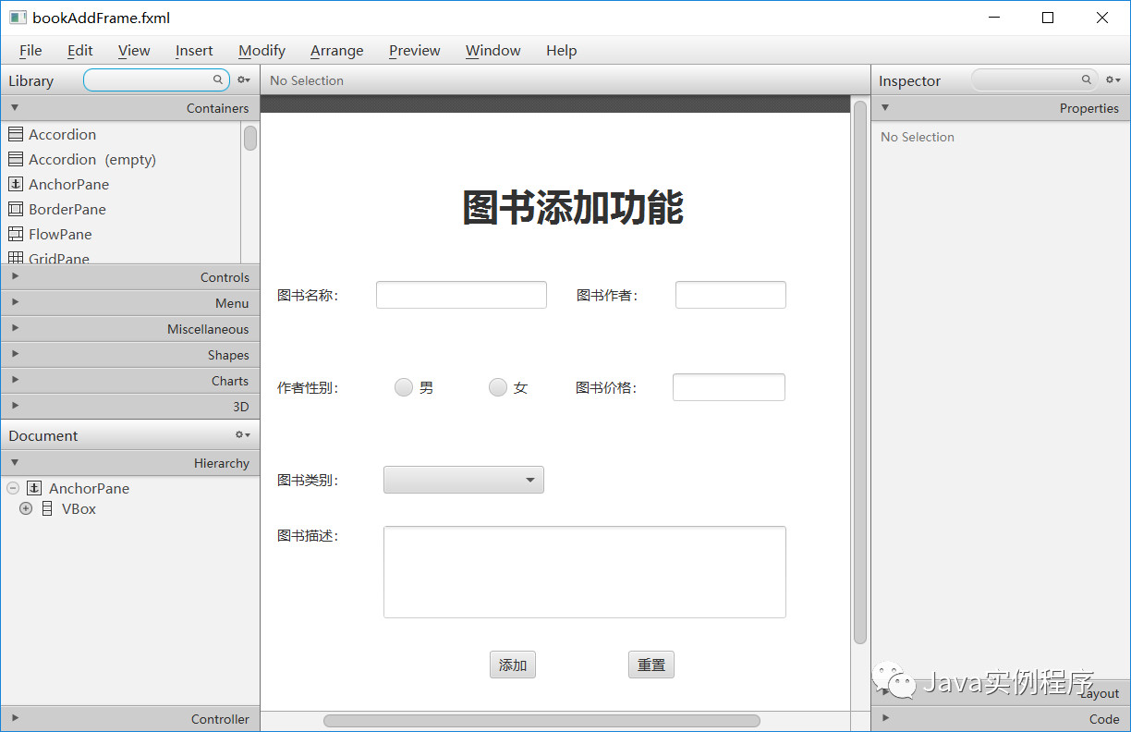The height and width of the screenshot is (732, 1131).
Task: Select the BorderPane icon from Containers list
Action: (16, 209)
